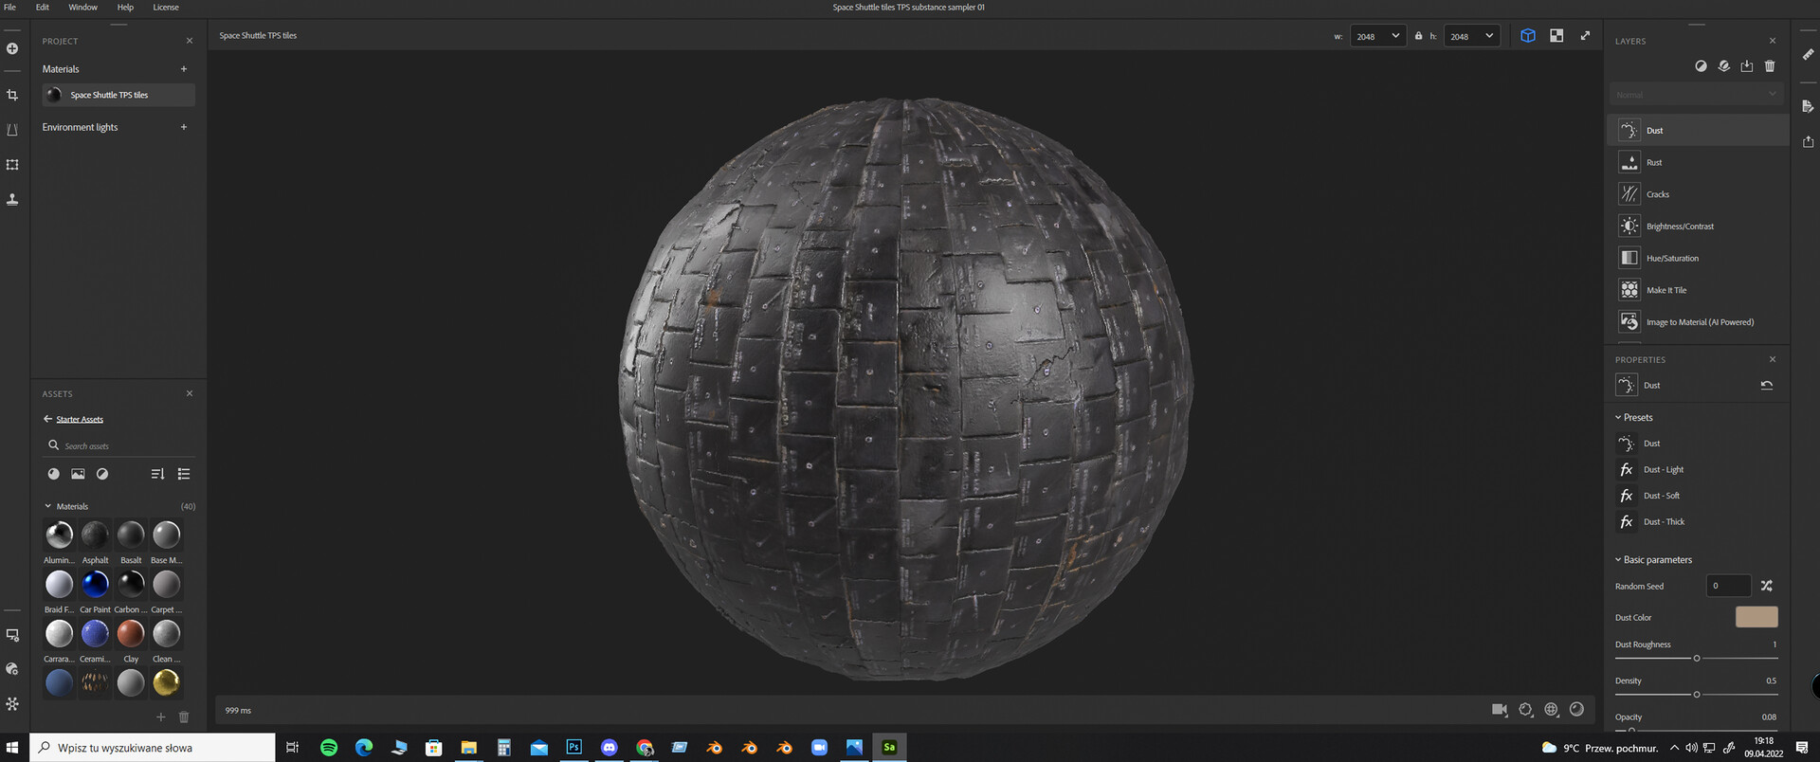Open the Dust Color swatch
The height and width of the screenshot is (762, 1820).
click(x=1756, y=617)
